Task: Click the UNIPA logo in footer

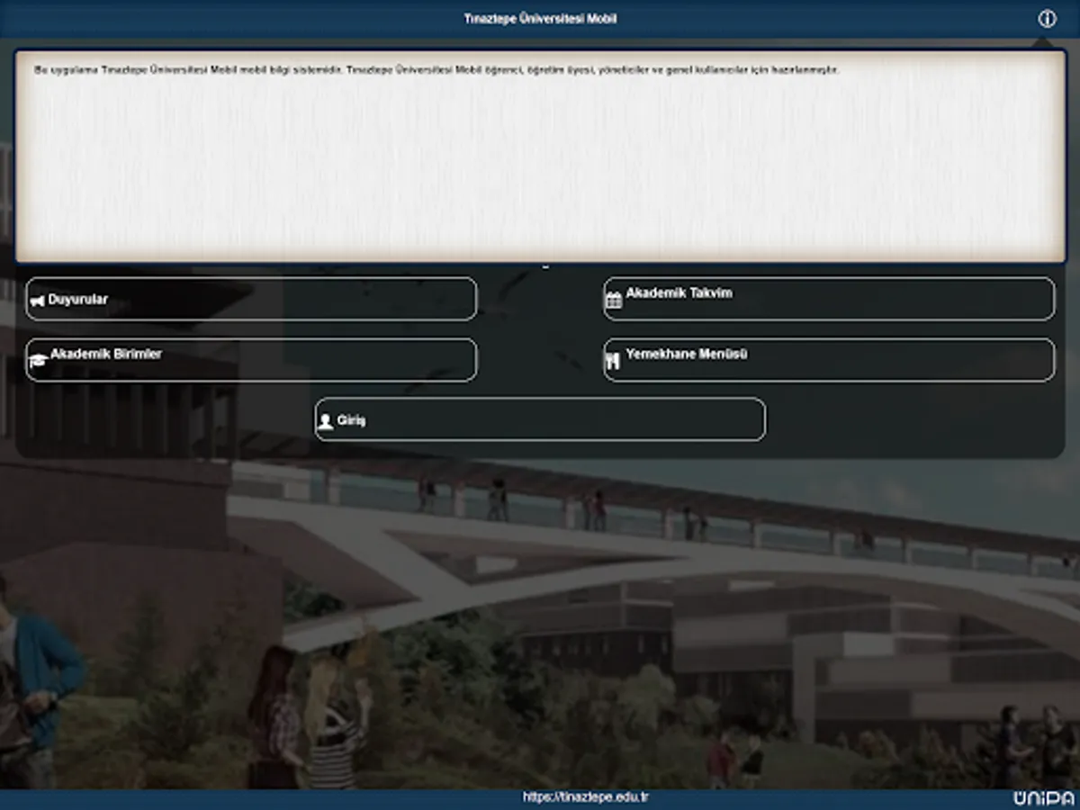Action: 1043,798
